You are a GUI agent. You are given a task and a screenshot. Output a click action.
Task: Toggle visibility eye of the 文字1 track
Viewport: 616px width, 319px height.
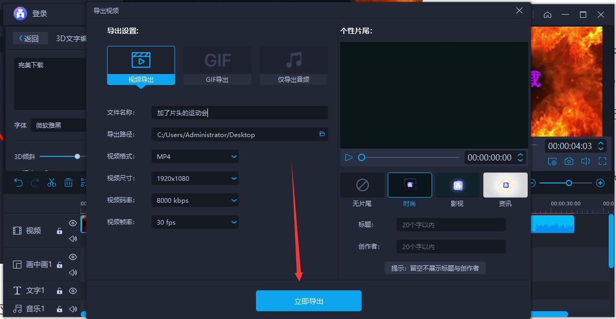(x=73, y=291)
